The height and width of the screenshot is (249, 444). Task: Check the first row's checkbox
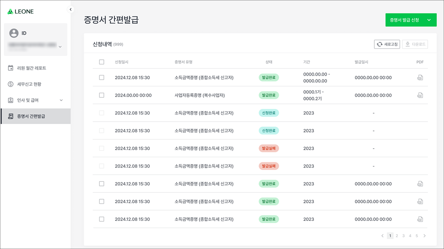pyautogui.click(x=102, y=78)
